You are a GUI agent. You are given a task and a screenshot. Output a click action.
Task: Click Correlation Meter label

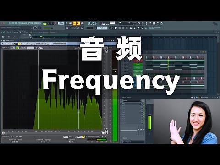coord(93,137)
